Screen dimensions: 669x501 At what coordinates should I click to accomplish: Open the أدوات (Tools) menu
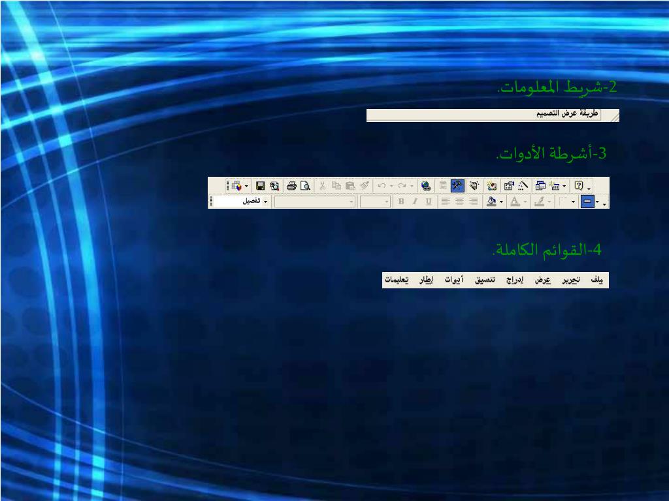[453, 280]
